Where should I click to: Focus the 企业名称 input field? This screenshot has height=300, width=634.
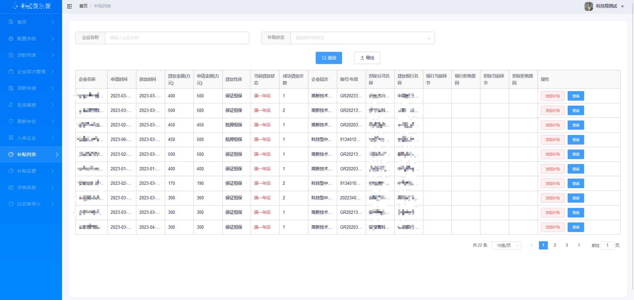pos(177,38)
